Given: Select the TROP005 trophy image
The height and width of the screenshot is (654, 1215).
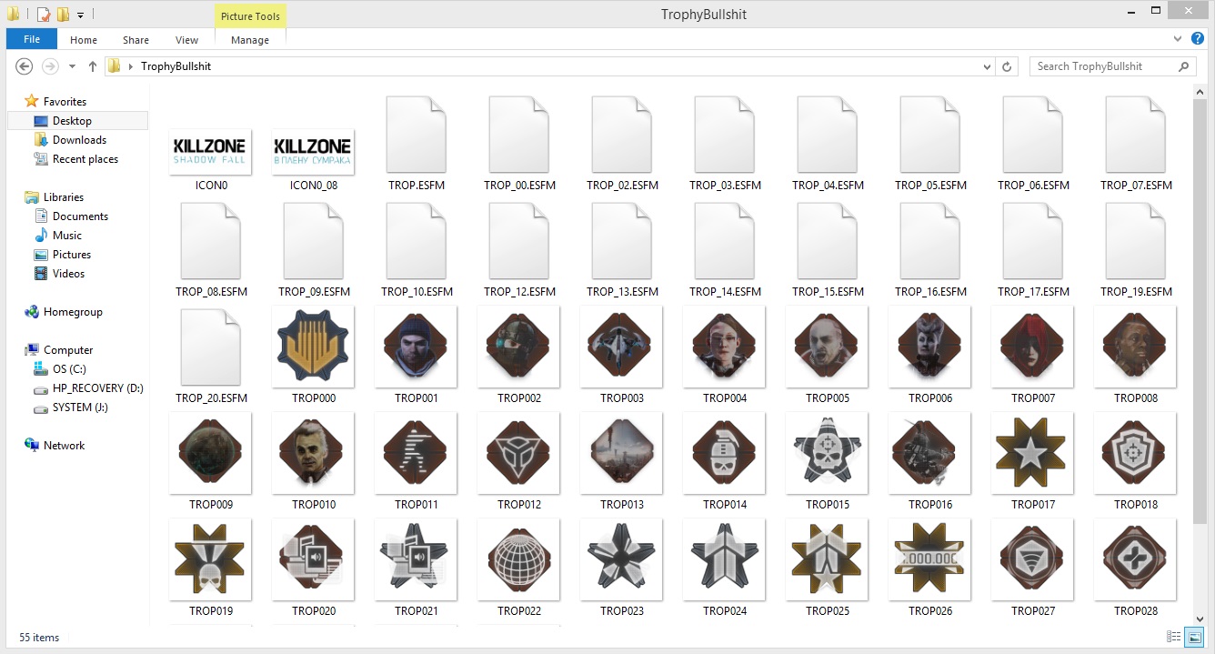Looking at the screenshot, I should point(828,347).
